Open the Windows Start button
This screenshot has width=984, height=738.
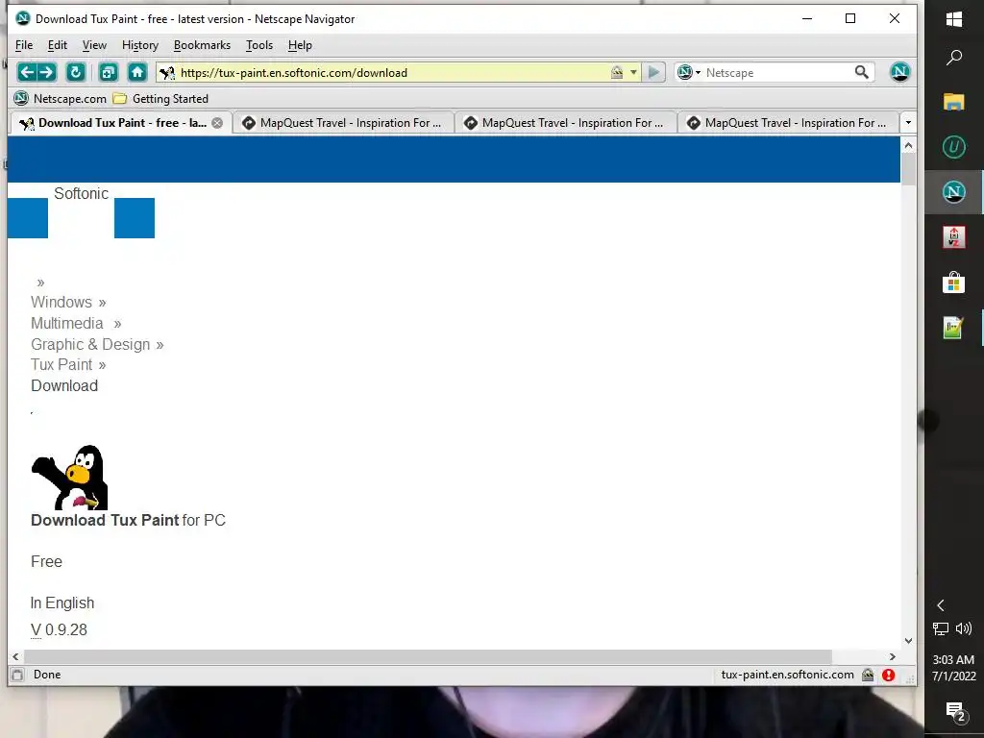pyautogui.click(x=954, y=19)
